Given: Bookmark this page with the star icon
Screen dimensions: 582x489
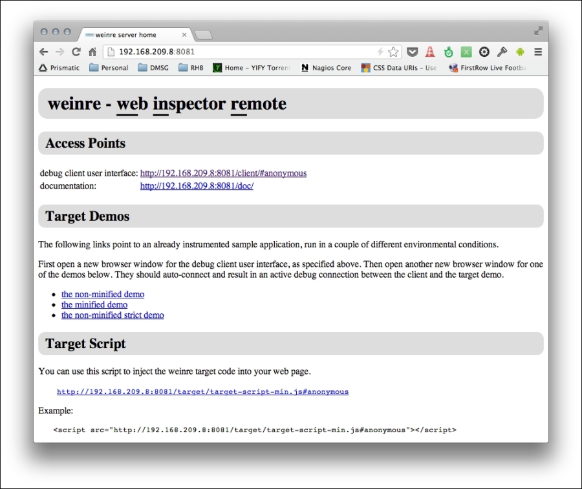Looking at the screenshot, I should (393, 52).
